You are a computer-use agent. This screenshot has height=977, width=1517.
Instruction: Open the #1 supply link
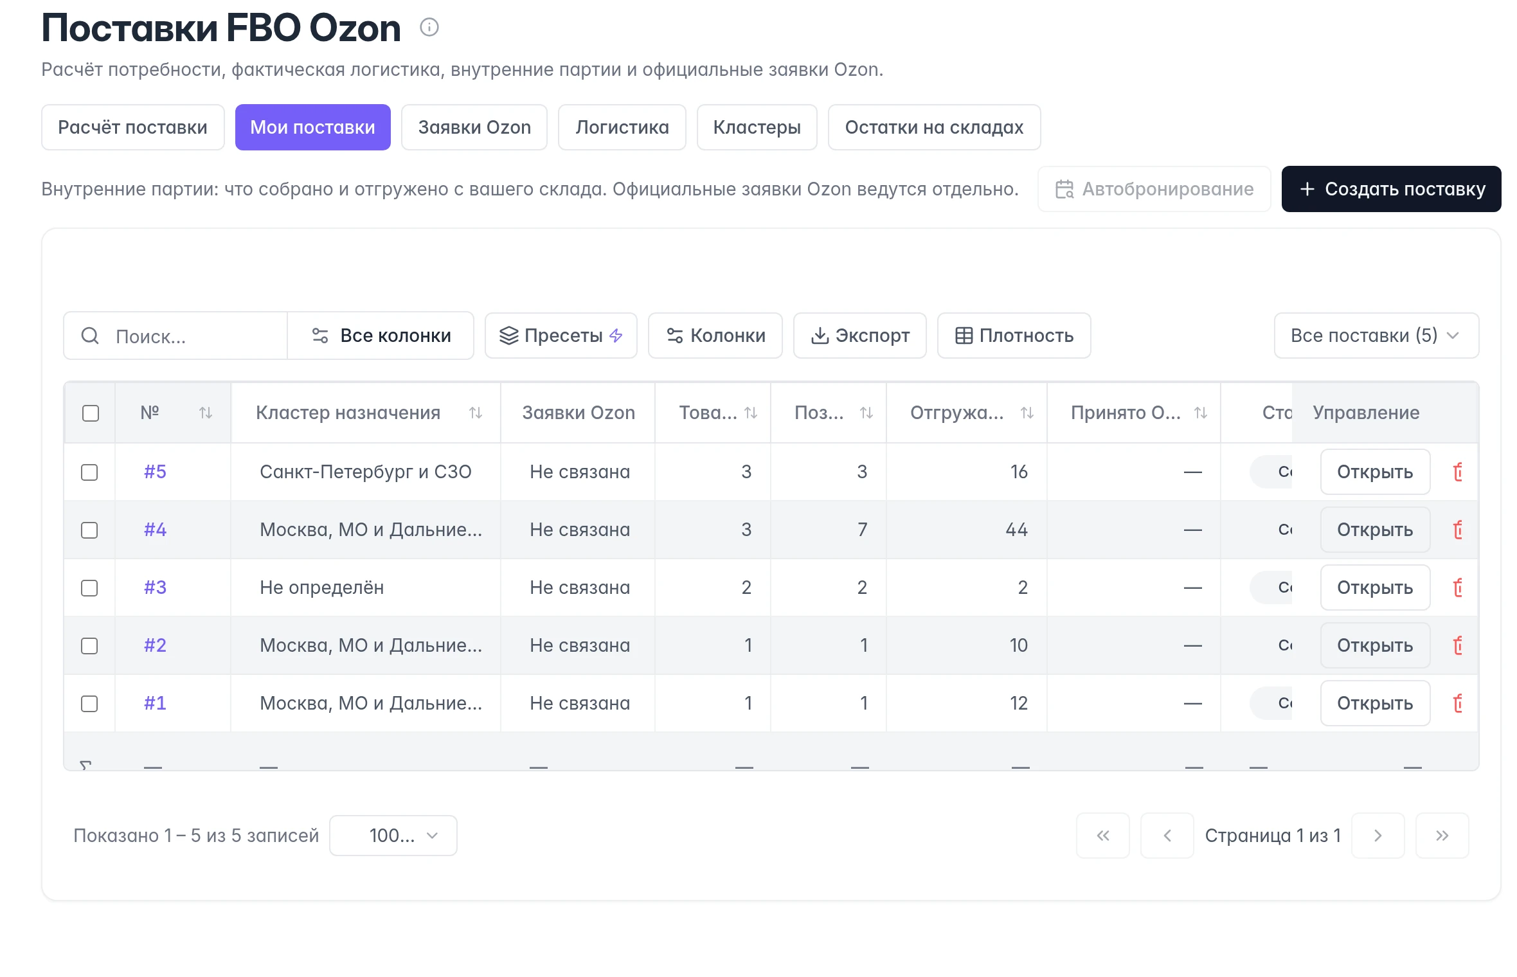pos(155,703)
